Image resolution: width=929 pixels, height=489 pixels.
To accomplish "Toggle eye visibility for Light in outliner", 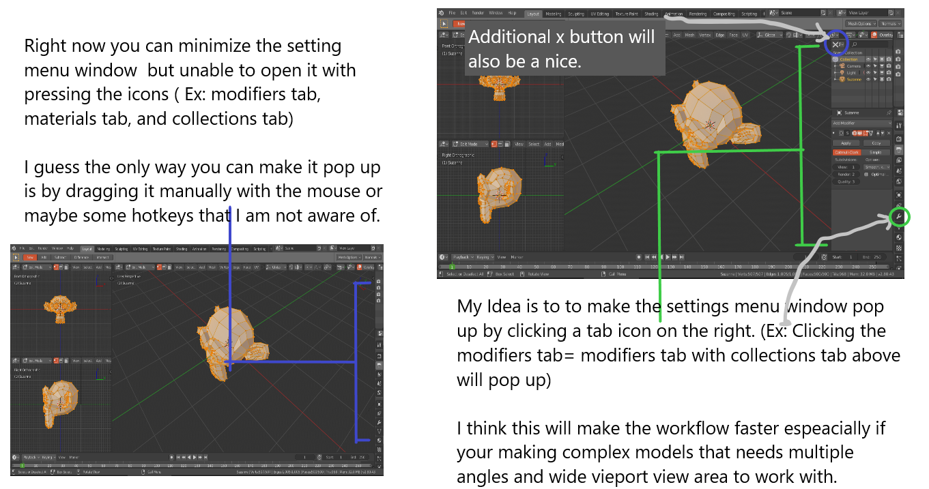I will click(868, 72).
